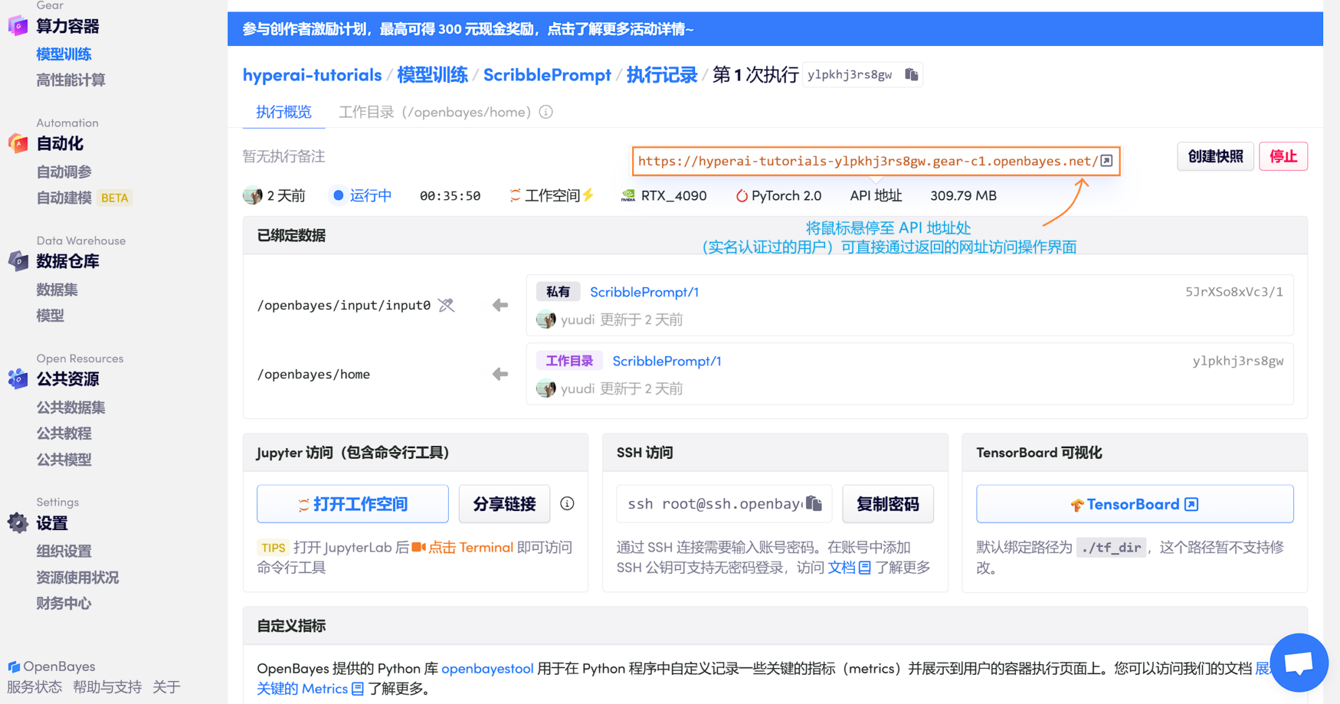The image size is (1340, 704).
Task: Open the openbayestool library link
Action: (x=487, y=669)
